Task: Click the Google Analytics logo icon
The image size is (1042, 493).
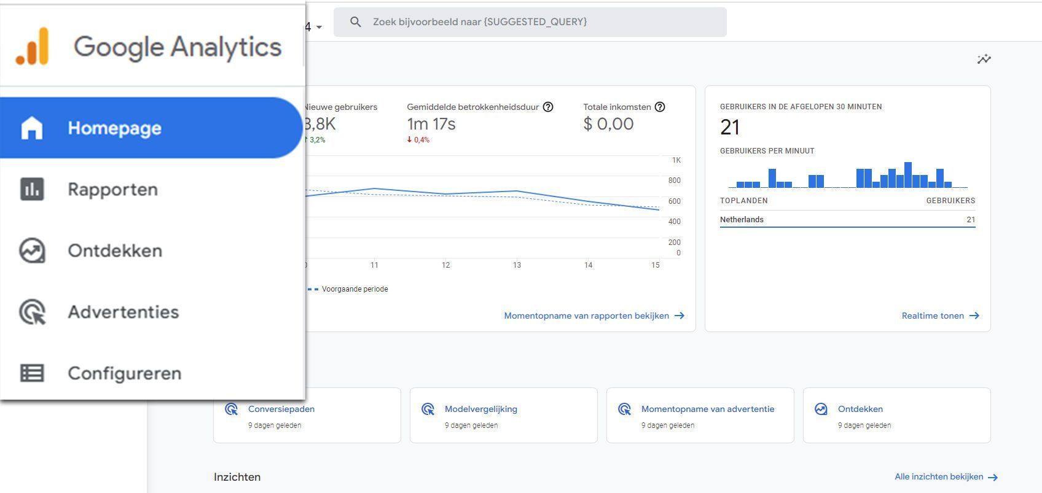Action: (32, 46)
